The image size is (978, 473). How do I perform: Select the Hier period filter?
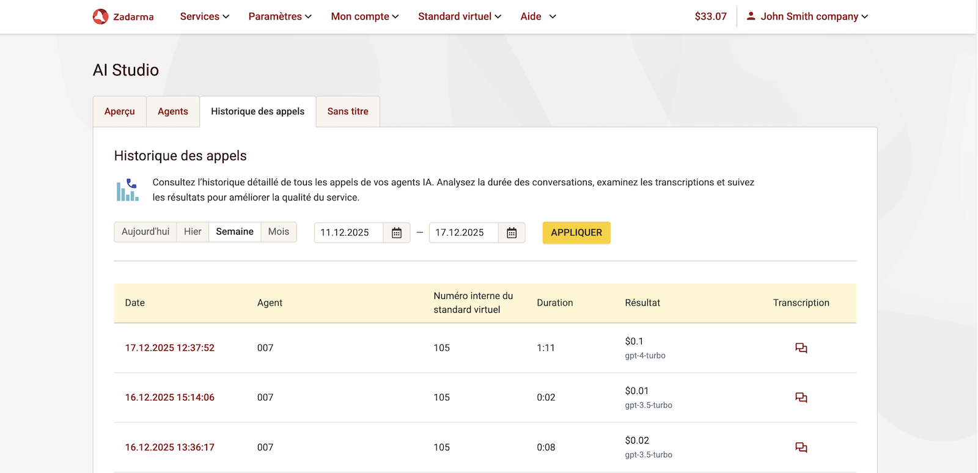193,232
